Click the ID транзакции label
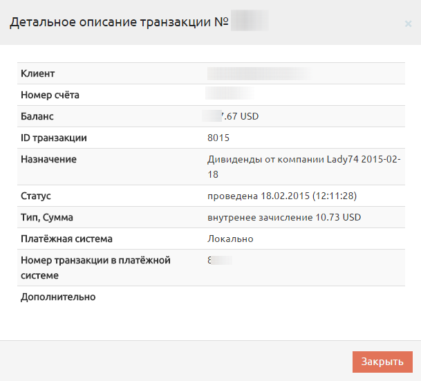Screen dimensions: 421x381 (54, 138)
